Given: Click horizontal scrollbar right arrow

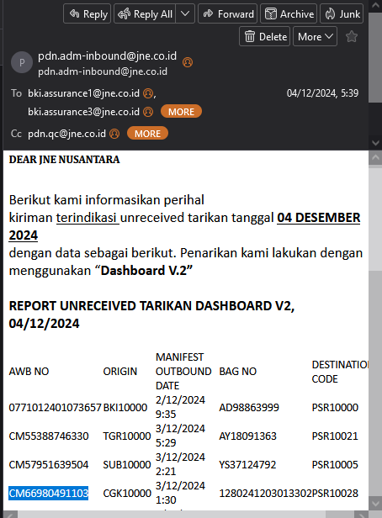Looking at the screenshot, I should tap(361, 515).
